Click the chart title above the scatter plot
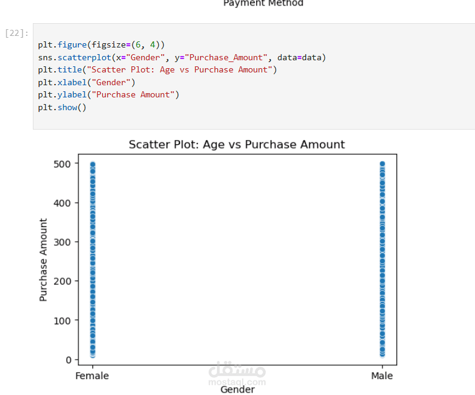This screenshot has width=475, height=395. point(237,145)
